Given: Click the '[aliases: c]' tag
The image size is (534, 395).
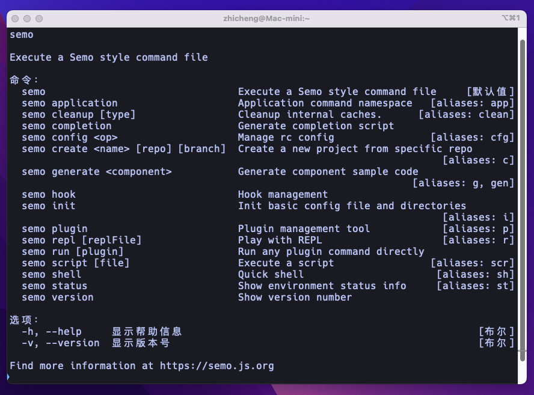Looking at the screenshot, I should 479,160.
